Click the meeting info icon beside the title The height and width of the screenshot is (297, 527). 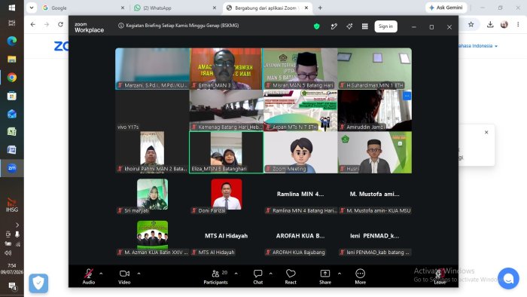click(121, 26)
